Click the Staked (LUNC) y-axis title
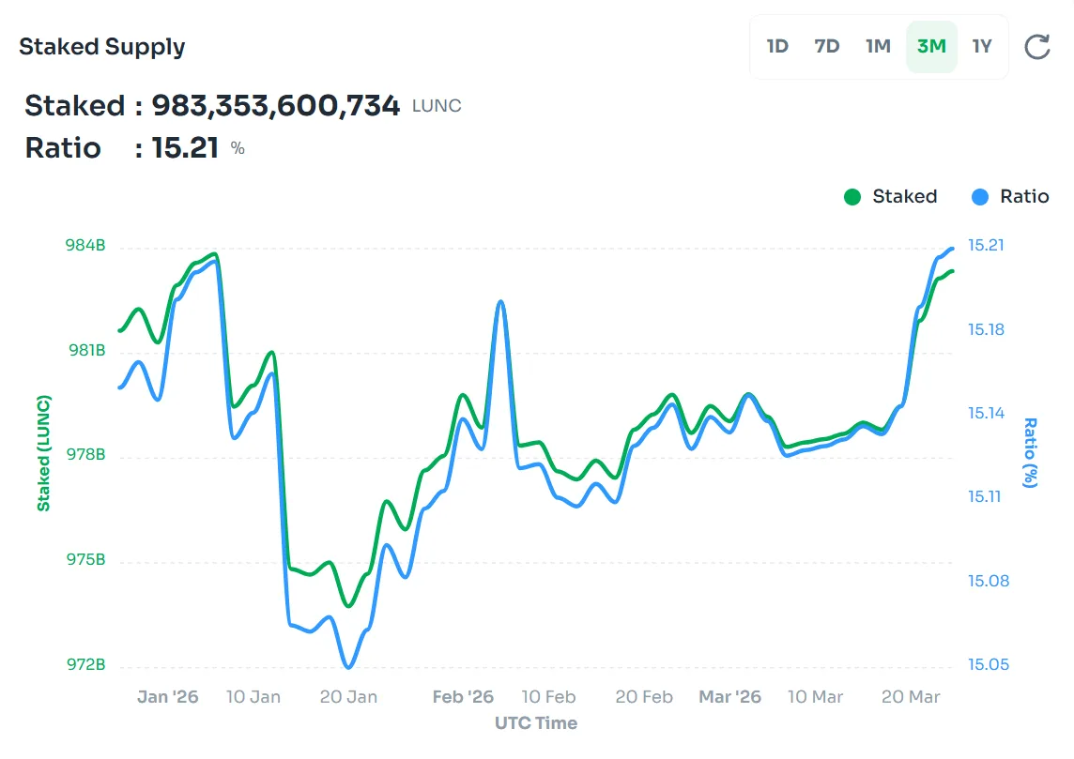The image size is (1074, 759). coord(43,453)
